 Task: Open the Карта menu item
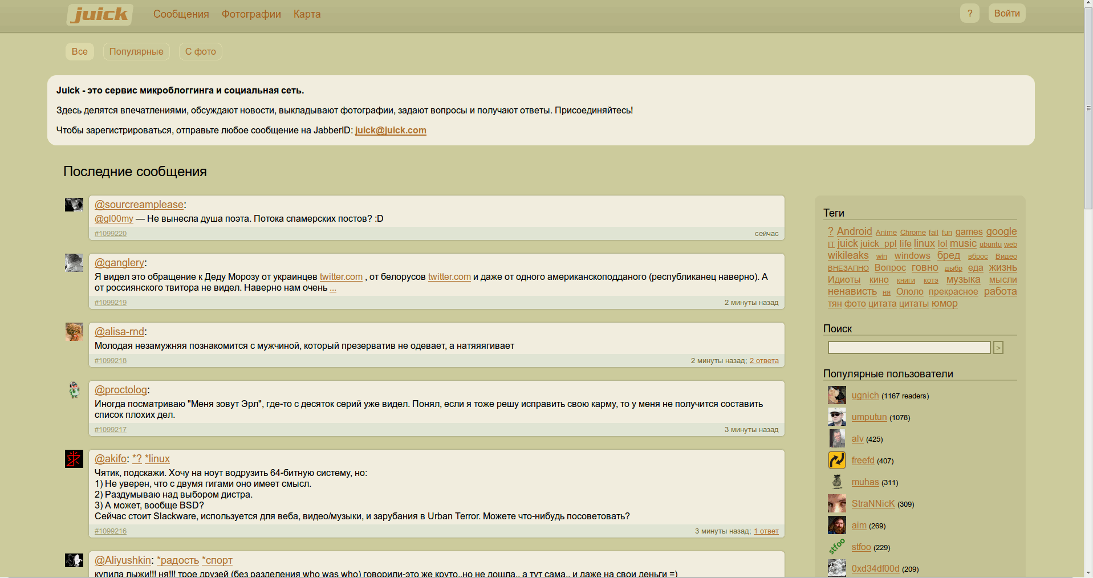point(307,14)
